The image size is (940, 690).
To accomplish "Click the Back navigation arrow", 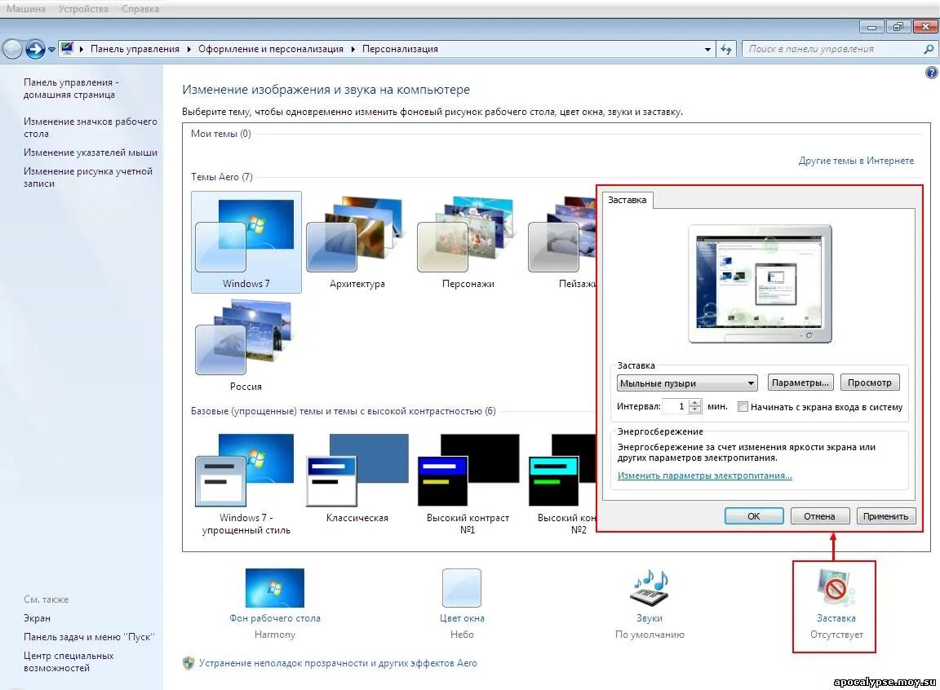I will click(12, 49).
